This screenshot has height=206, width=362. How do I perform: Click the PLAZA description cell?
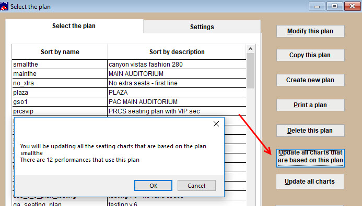[177, 93]
